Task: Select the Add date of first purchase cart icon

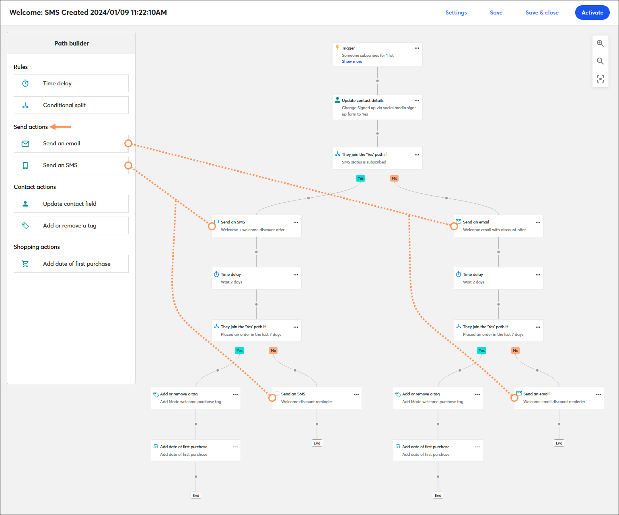Action: tap(25, 263)
